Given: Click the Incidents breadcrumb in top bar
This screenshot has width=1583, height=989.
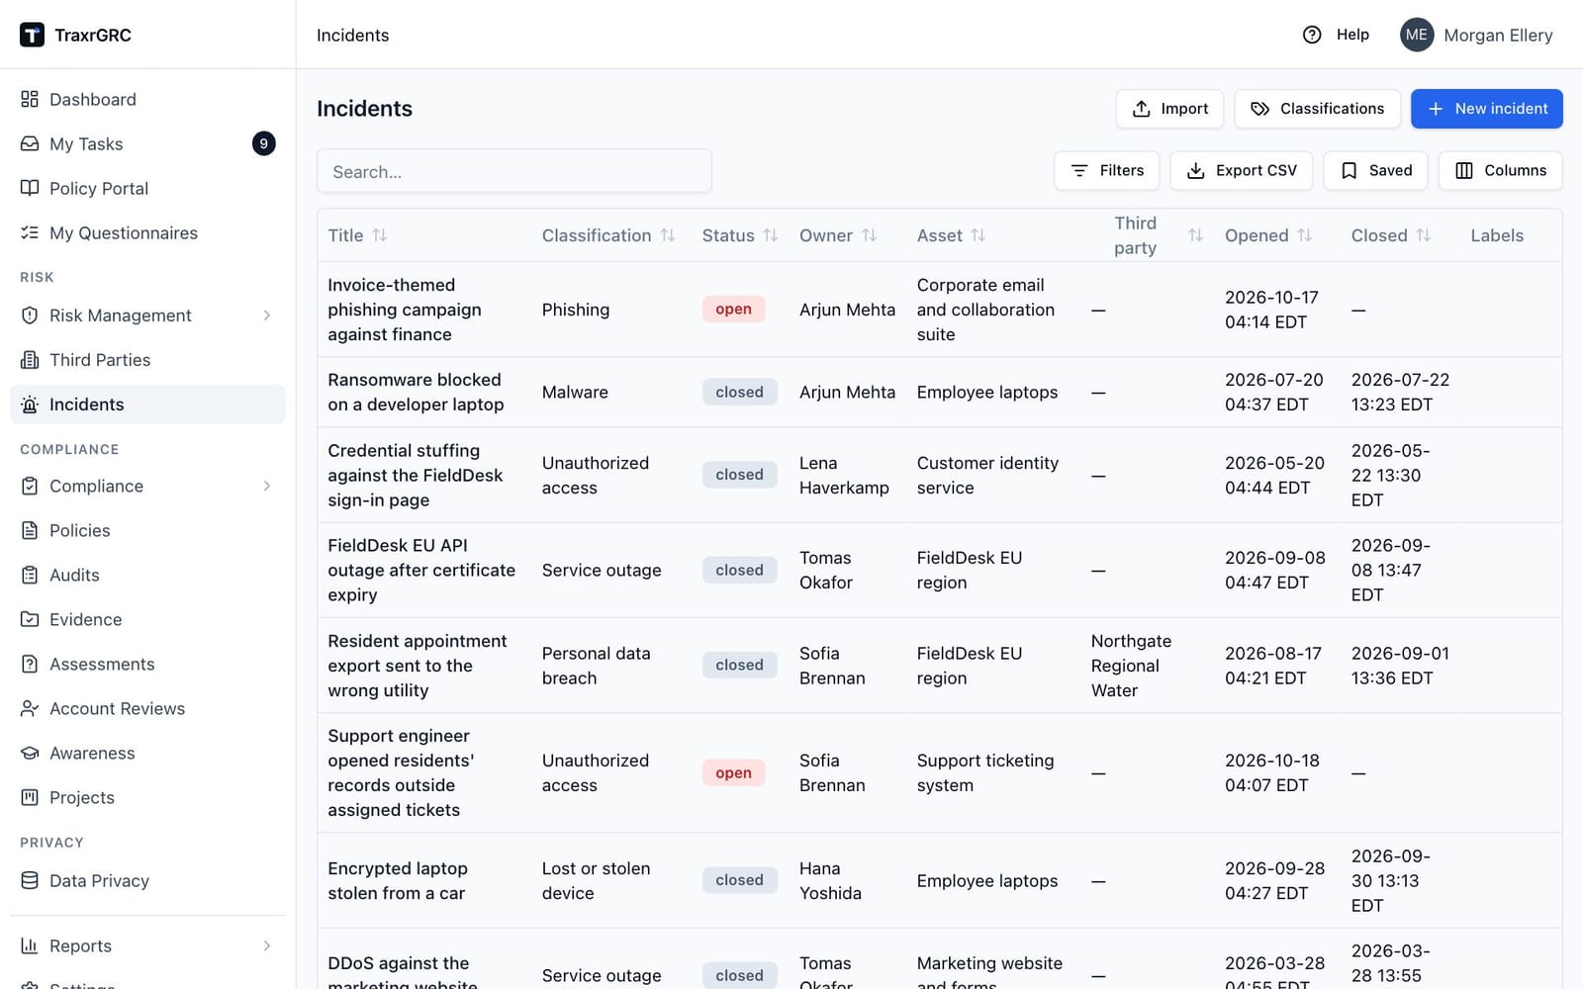Looking at the screenshot, I should click(x=352, y=35).
